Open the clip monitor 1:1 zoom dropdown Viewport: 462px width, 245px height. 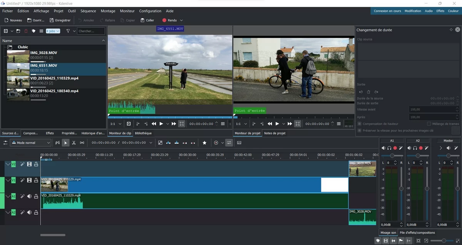tap(115, 124)
